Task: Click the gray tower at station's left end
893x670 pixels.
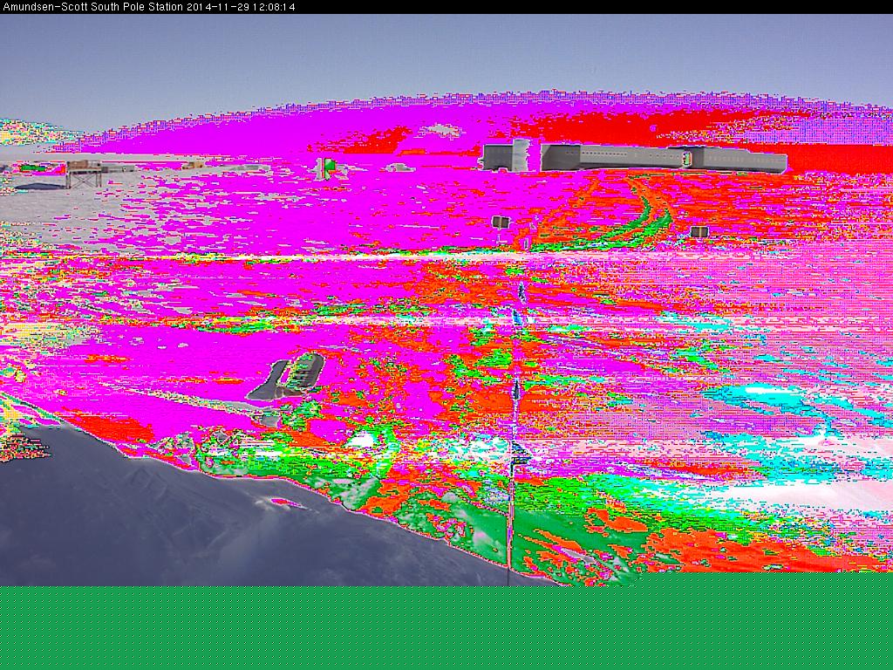Action: pyautogui.click(x=520, y=154)
